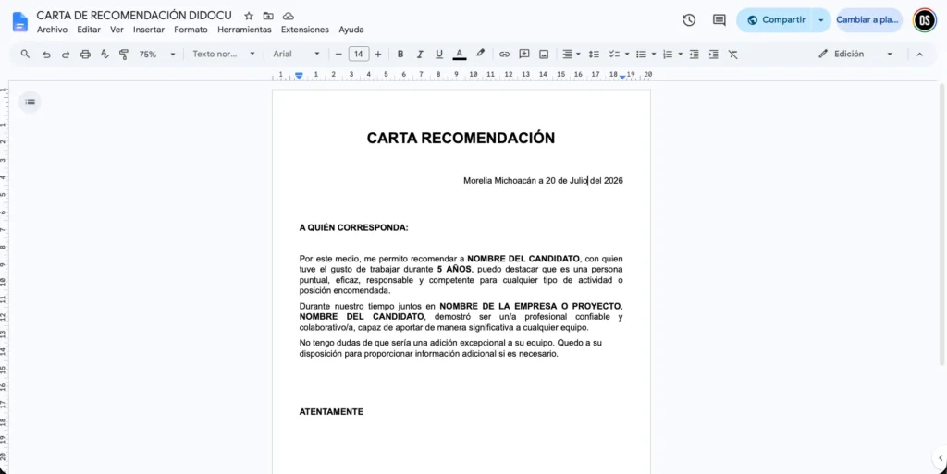Viewport: 947px width, 474px height.
Task: Click the Compartir button
Action: pyautogui.click(x=775, y=20)
